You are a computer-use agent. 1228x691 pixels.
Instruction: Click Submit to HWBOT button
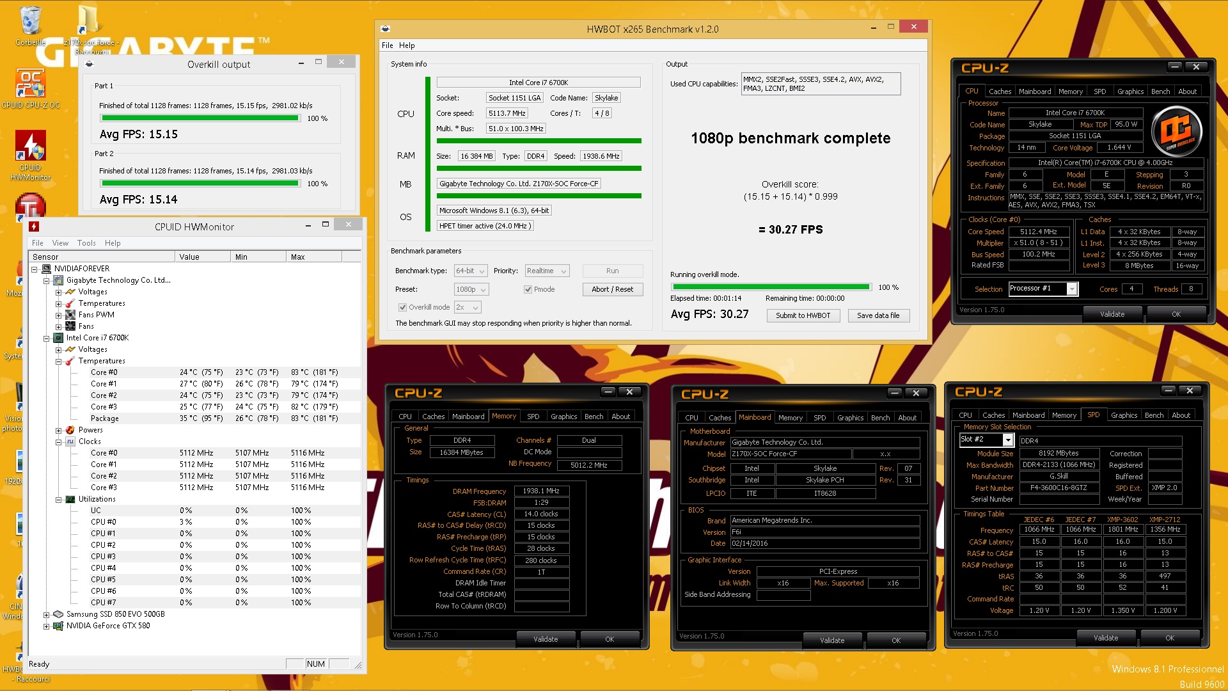803,315
